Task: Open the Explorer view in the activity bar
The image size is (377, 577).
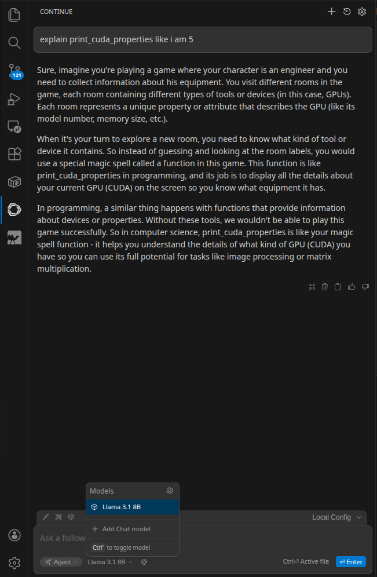Action: pyautogui.click(x=14, y=14)
